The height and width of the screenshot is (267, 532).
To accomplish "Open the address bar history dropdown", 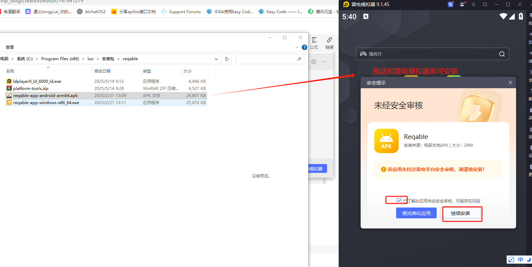I will [x=216, y=59].
